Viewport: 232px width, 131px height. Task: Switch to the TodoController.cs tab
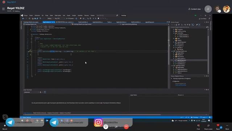(x=83, y=22)
